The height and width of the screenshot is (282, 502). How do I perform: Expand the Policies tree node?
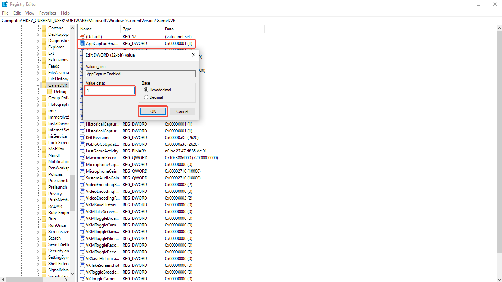pos(38,174)
